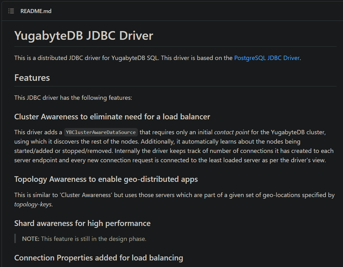The image size is (343, 267).
Task: Click the README.md file name label
Action: tap(36, 11)
